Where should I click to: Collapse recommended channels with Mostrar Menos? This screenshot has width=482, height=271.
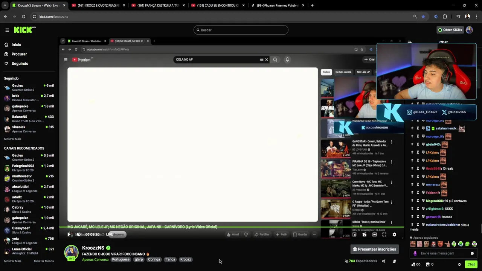point(44,261)
